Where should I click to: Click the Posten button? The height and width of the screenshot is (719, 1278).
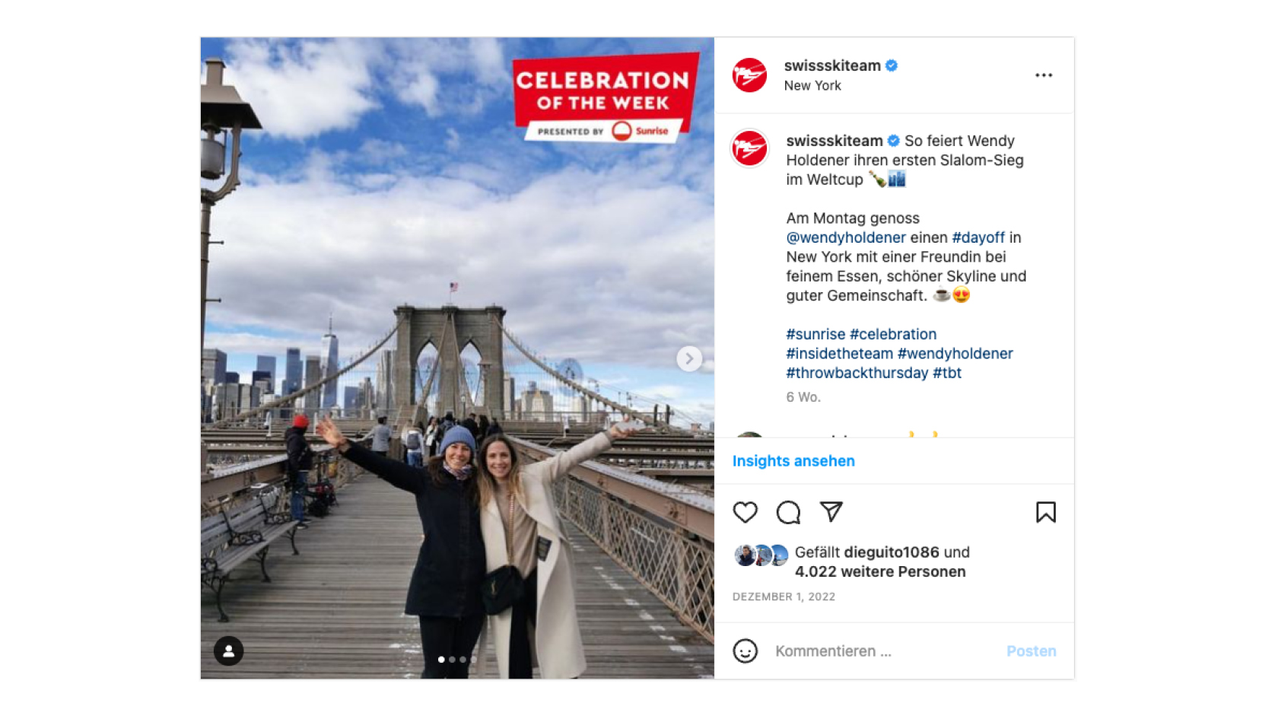(x=1031, y=651)
